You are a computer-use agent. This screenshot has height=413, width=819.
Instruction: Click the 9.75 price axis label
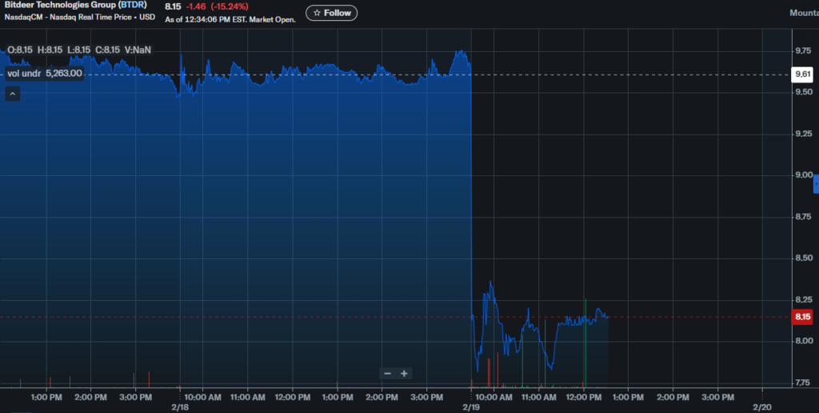pos(802,51)
